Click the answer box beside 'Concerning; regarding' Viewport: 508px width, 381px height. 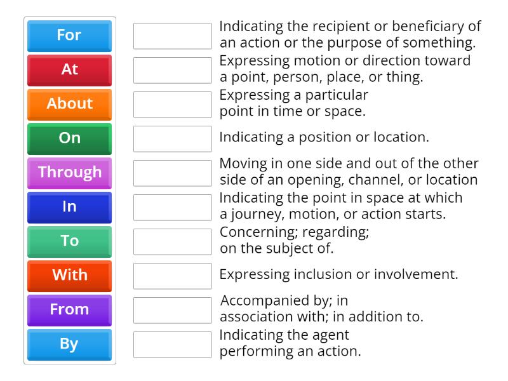(173, 241)
